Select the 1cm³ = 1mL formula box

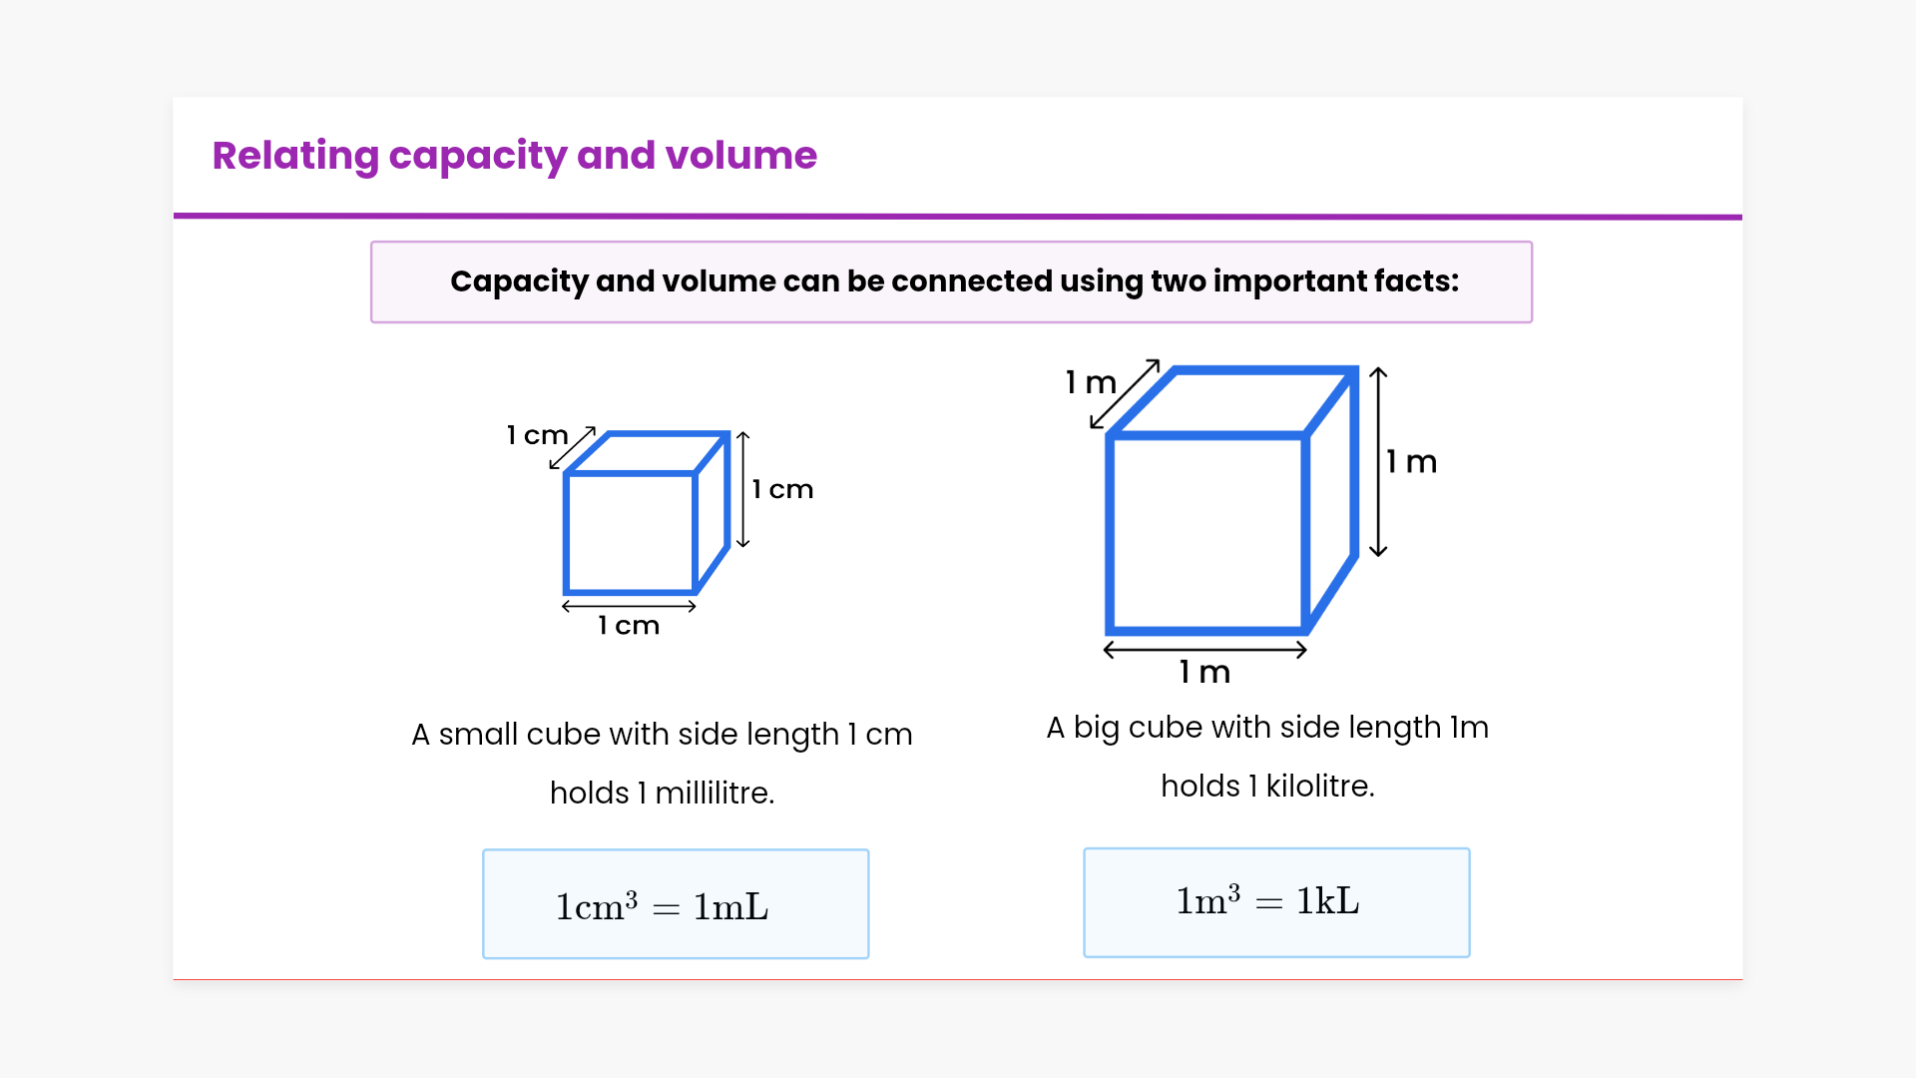(x=676, y=904)
